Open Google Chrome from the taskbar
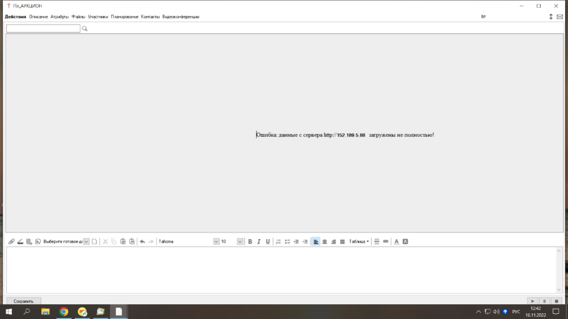 64,312
